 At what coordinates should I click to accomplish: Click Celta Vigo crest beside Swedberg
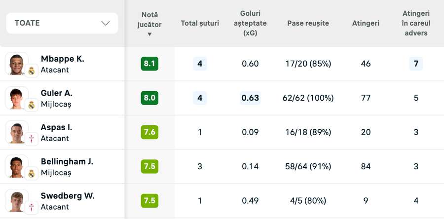32,207
